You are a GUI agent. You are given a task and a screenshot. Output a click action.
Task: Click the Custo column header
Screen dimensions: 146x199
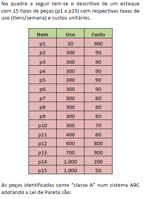[98, 33]
